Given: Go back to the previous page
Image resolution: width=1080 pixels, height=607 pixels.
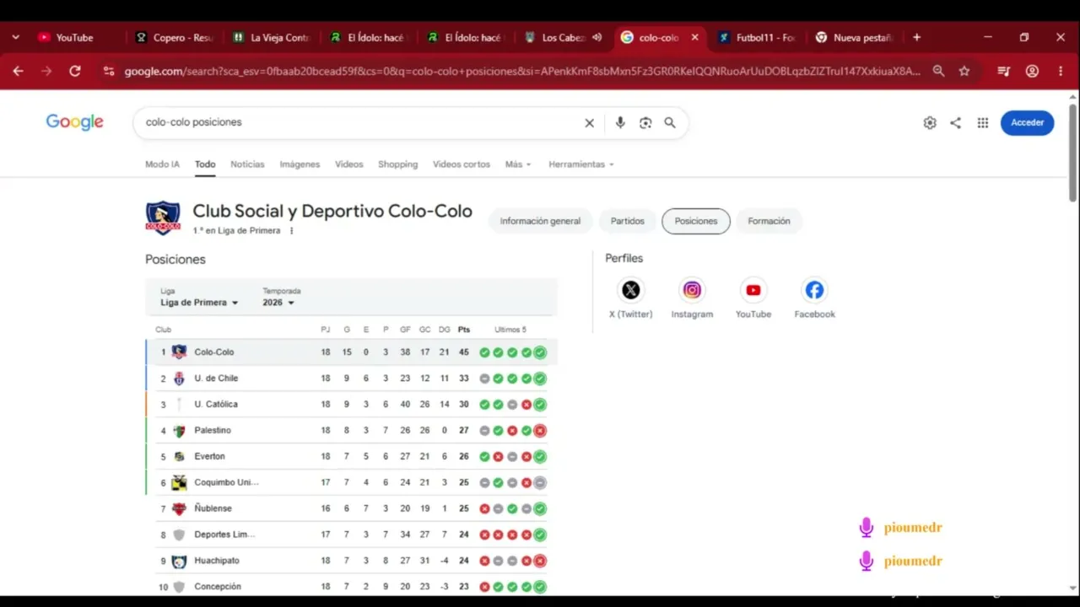Looking at the screenshot, I should tap(19, 72).
